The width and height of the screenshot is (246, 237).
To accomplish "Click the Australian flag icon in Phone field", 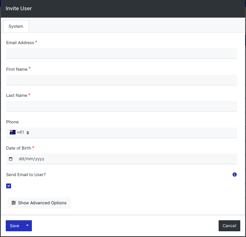I will (13, 132).
